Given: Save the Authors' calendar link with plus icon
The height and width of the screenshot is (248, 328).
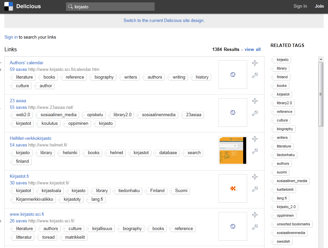Looking at the screenshot, I should pyautogui.click(x=254, y=63).
